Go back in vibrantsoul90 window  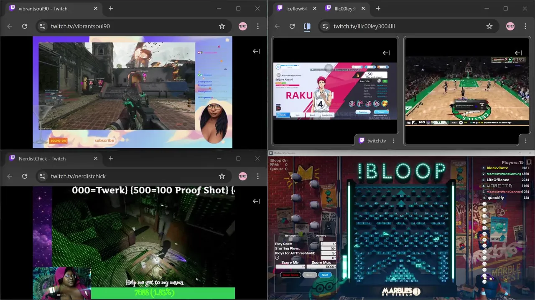coord(10,26)
